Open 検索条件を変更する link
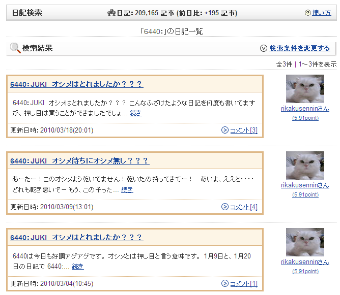 point(300,48)
